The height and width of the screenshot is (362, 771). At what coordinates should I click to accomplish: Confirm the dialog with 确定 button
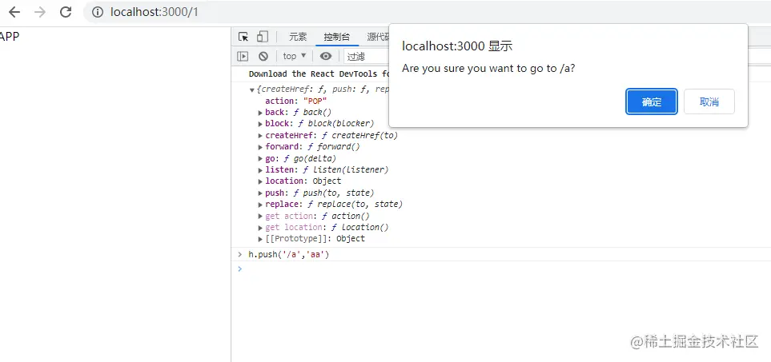pos(652,101)
